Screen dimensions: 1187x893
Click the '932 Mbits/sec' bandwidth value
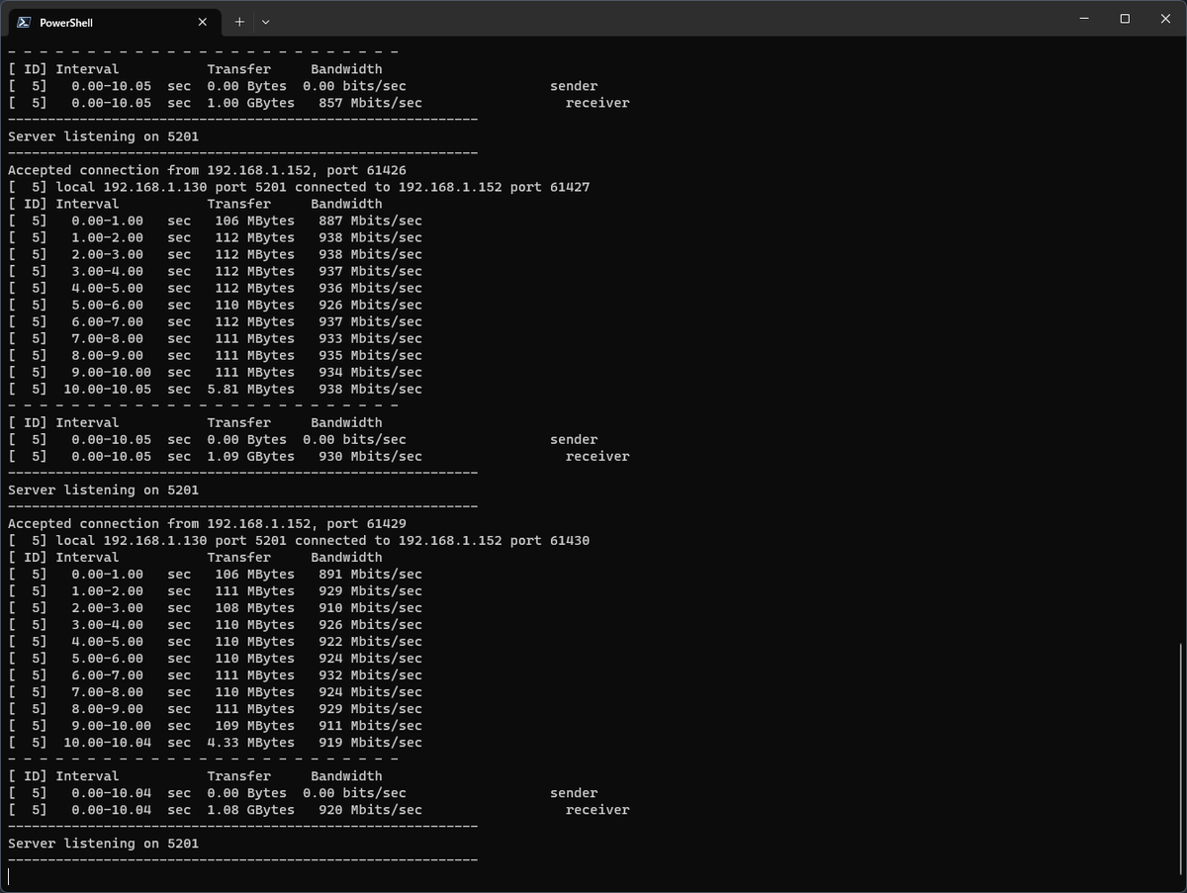click(370, 674)
